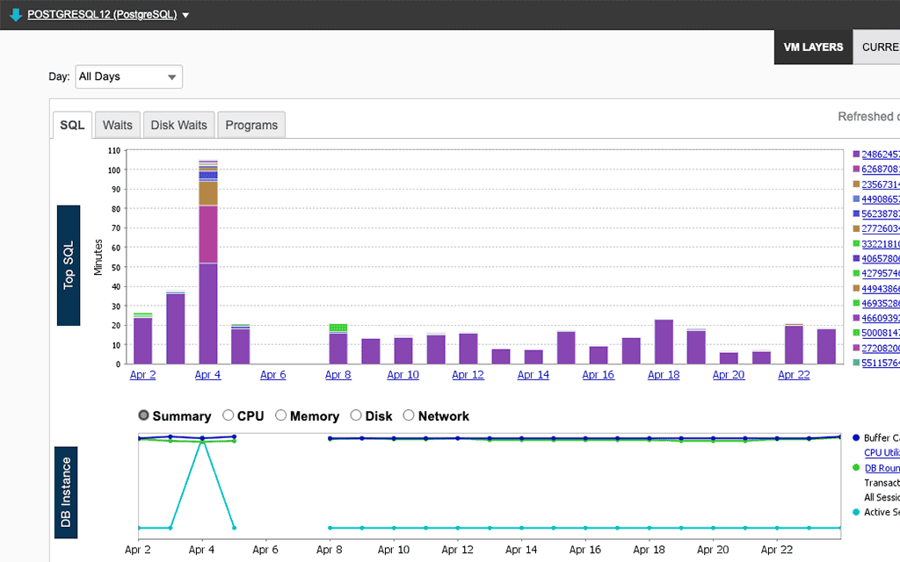The height and width of the screenshot is (562, 900).
Task: Open SQL statement link 62687081
Action: point(879,168)
